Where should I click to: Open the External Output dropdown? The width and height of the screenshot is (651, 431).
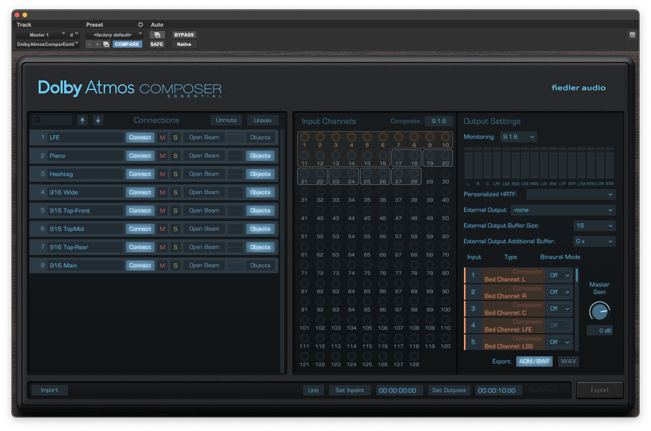coord(563,210)
